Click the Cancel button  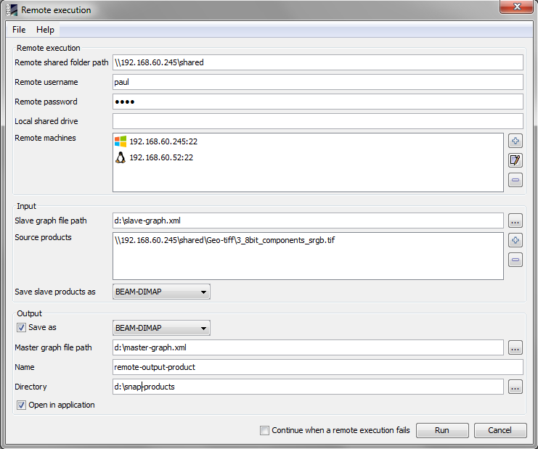pos(500,430)
